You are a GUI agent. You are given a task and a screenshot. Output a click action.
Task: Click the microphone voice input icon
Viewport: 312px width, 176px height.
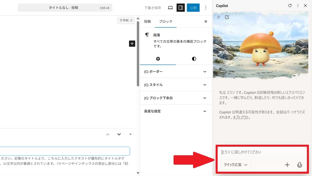click(x=300, y=165)
